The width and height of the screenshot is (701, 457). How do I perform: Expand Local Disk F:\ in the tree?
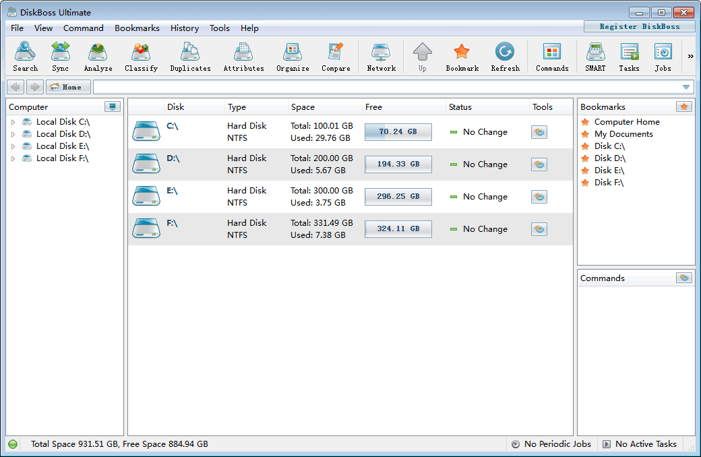click(x=13, y=158)
